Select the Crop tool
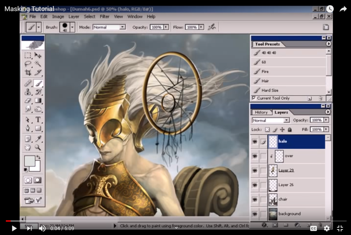Image resolution: width=351 pixels, height=235 pixels. click(28, 72)
